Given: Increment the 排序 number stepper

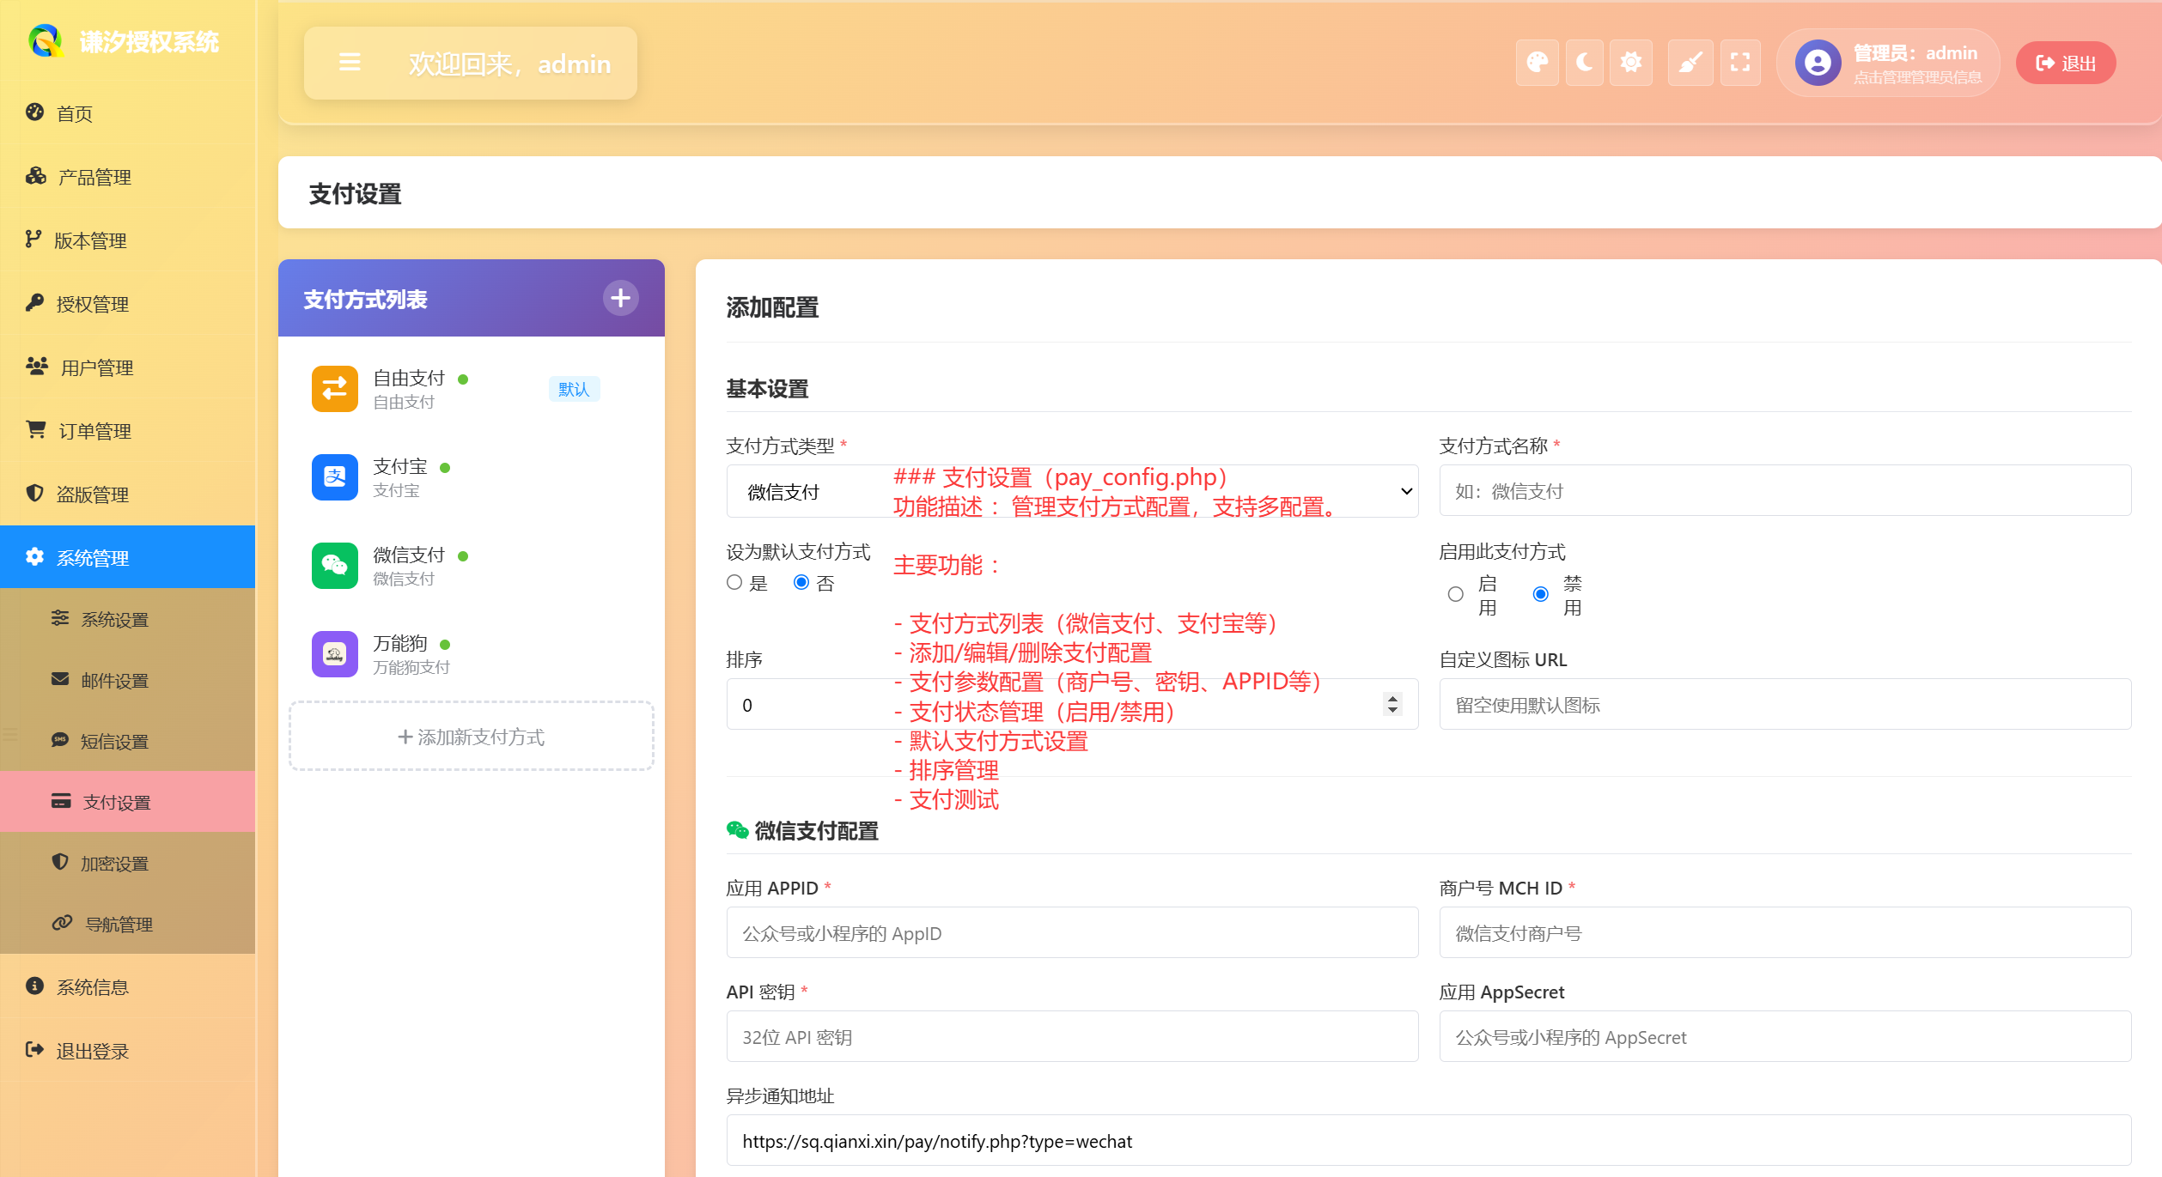Looking at the screenshot, I should (x=1392, y=698).
